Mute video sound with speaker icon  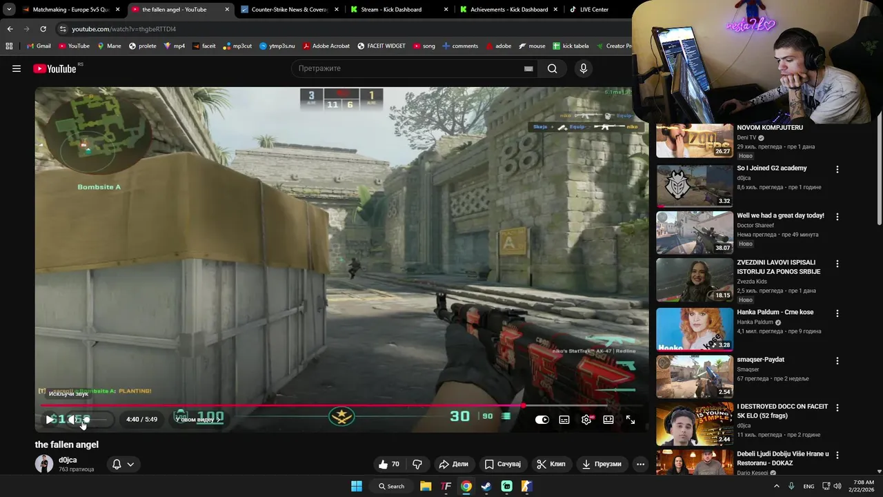pos(72,419)
